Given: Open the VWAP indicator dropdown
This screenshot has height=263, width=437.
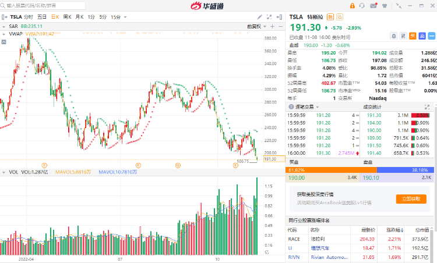Looking at the screenshot, I should 3,34.
